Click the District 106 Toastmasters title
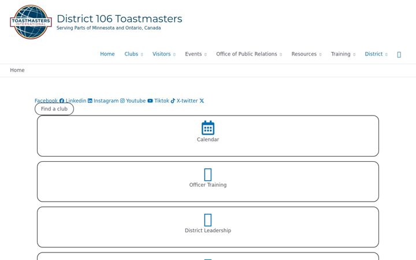Viewport: 416px width, 260px height. pyautogui.click(x=120, y=19)
